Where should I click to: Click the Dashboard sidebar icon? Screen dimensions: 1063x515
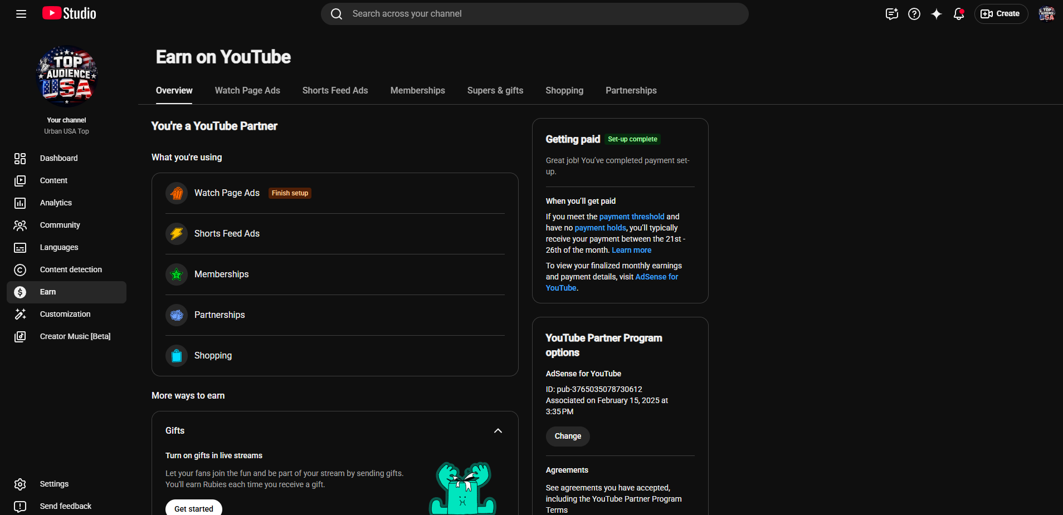20,159
